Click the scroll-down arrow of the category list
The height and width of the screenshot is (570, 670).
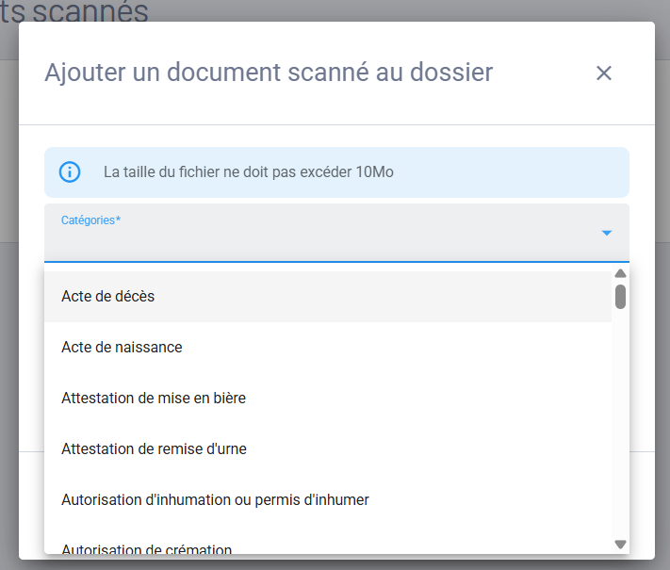click(620, 545)
